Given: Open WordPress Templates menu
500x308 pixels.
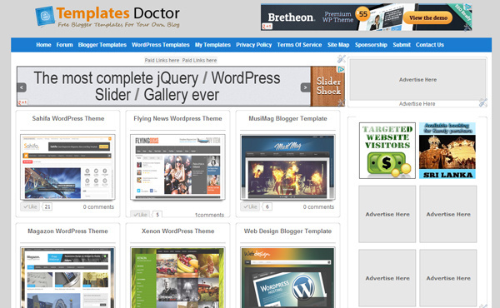Looking at the screenshot, I should coord(160,45).
